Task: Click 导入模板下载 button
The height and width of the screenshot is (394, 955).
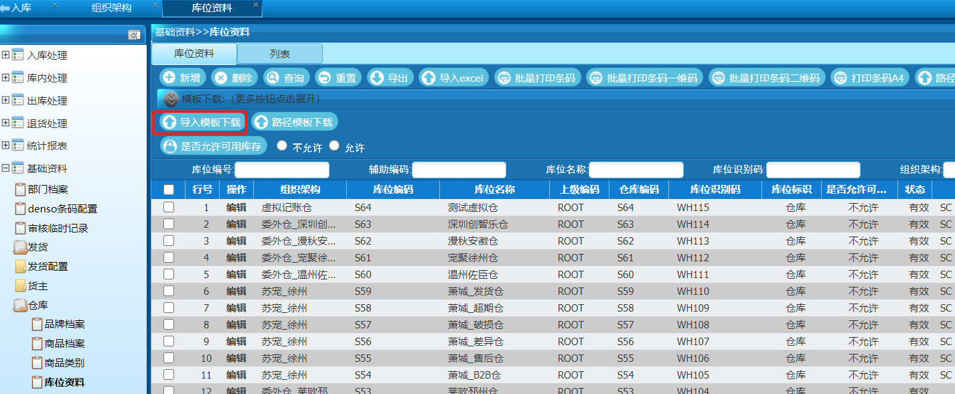Action: [x=203, y=122]
